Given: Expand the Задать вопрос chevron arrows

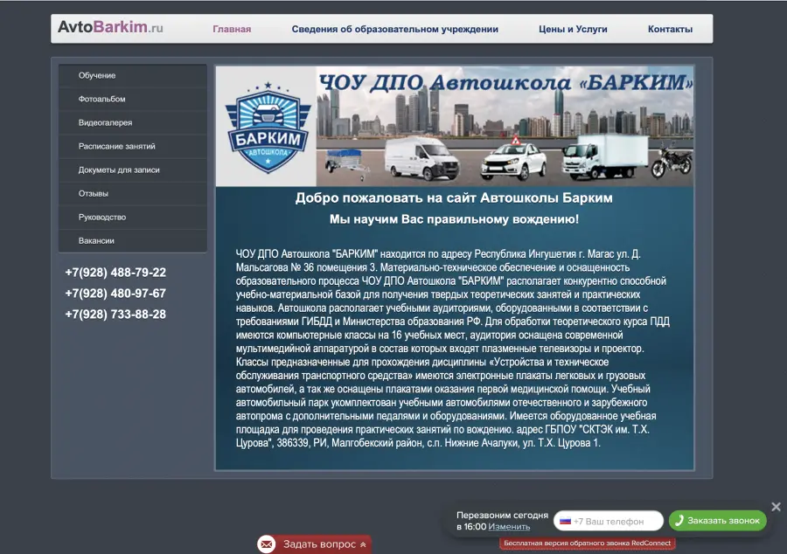Looking at the screenshot, I should 363,544.
